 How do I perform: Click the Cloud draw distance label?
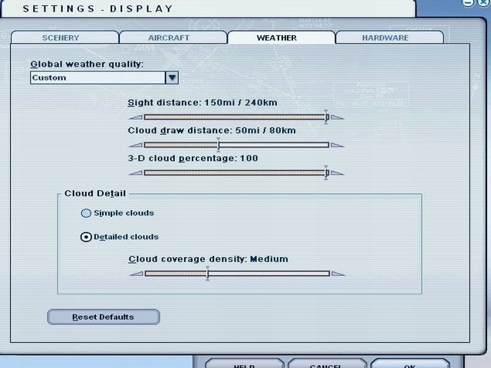tap(212, 130)
